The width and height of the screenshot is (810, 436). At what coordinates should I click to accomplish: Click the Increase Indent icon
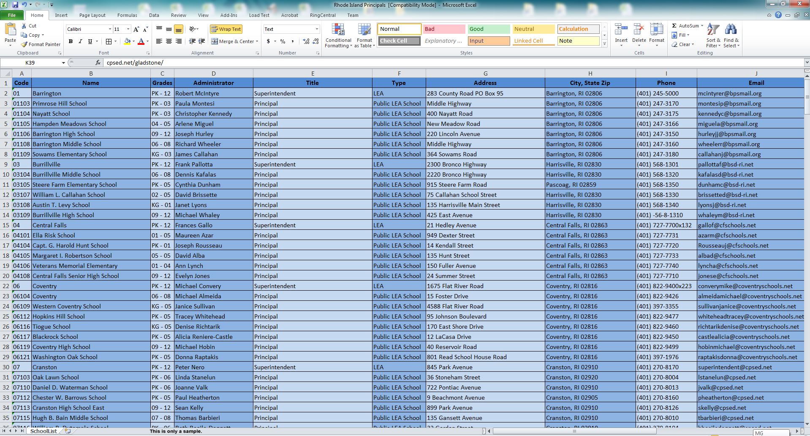pos(202,41)
